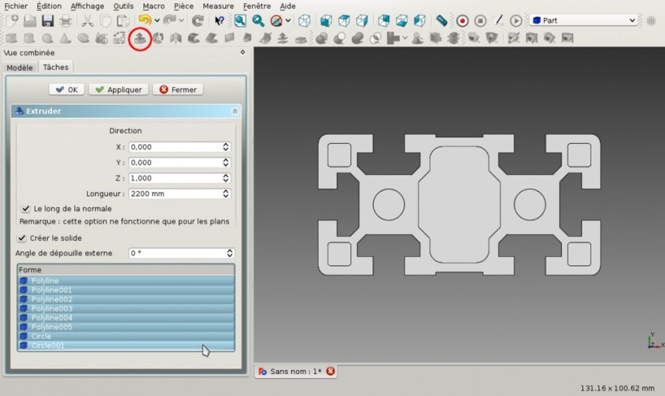Create a Cone primitive
The width and height of the screenshot is (665, 396).
point(63,39)
